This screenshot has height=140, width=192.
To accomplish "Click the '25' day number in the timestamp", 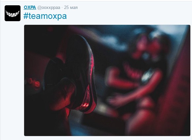I will (66, 8).
